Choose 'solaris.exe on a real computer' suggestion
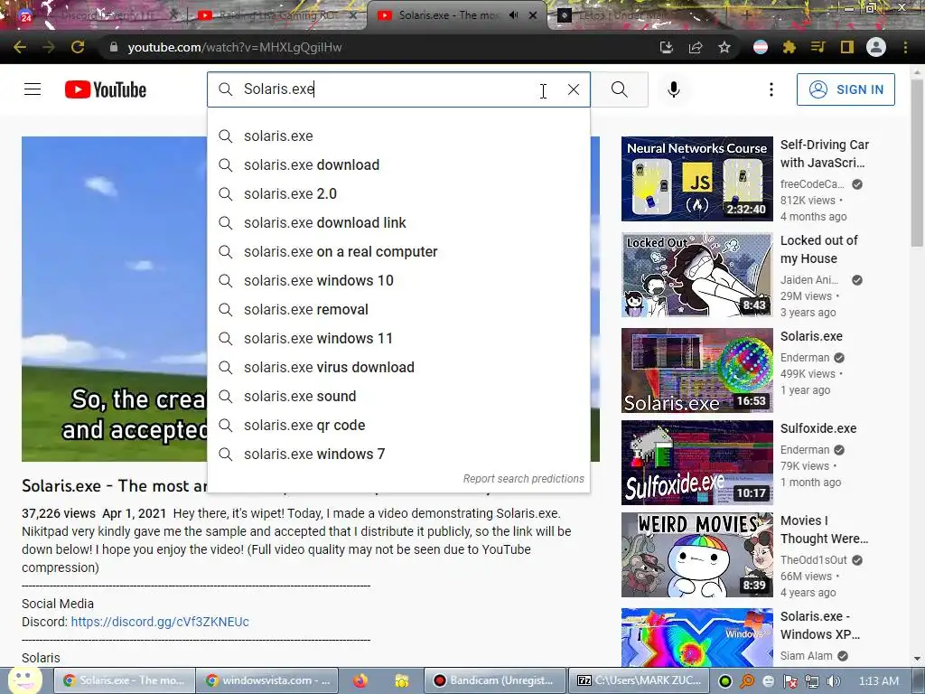The width and height of the screenshot is (925, 694). tap(398, 251)
